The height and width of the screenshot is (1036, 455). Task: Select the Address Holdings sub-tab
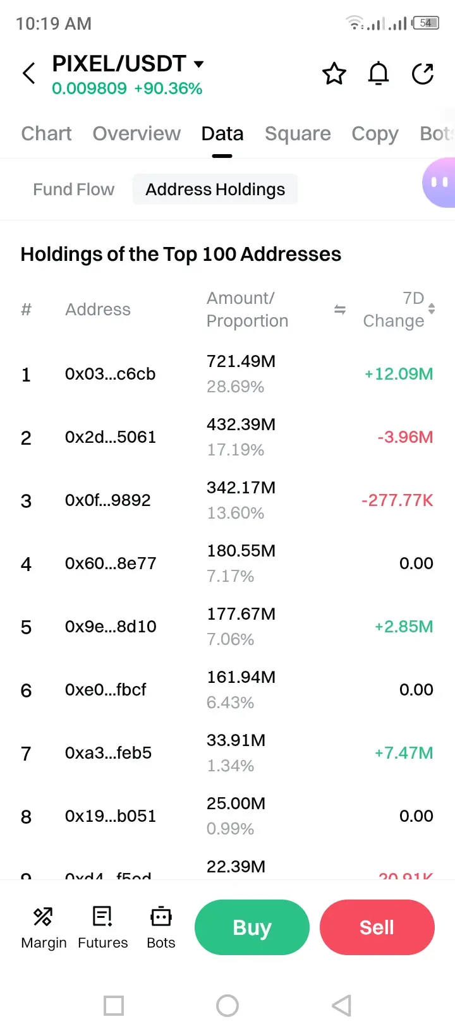coord(215,190)
